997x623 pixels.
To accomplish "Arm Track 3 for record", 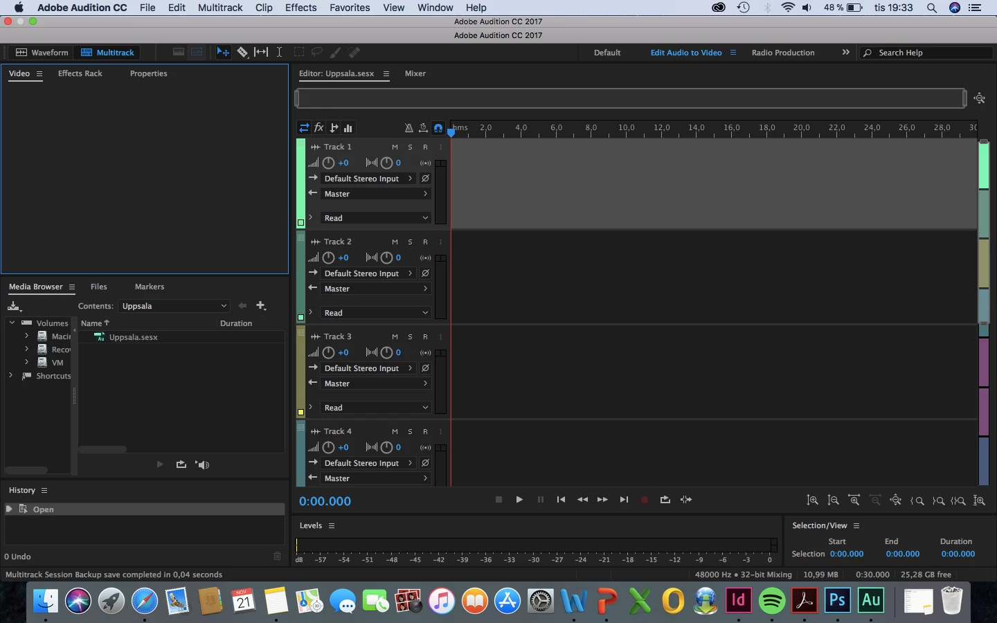I will [426, 336].
